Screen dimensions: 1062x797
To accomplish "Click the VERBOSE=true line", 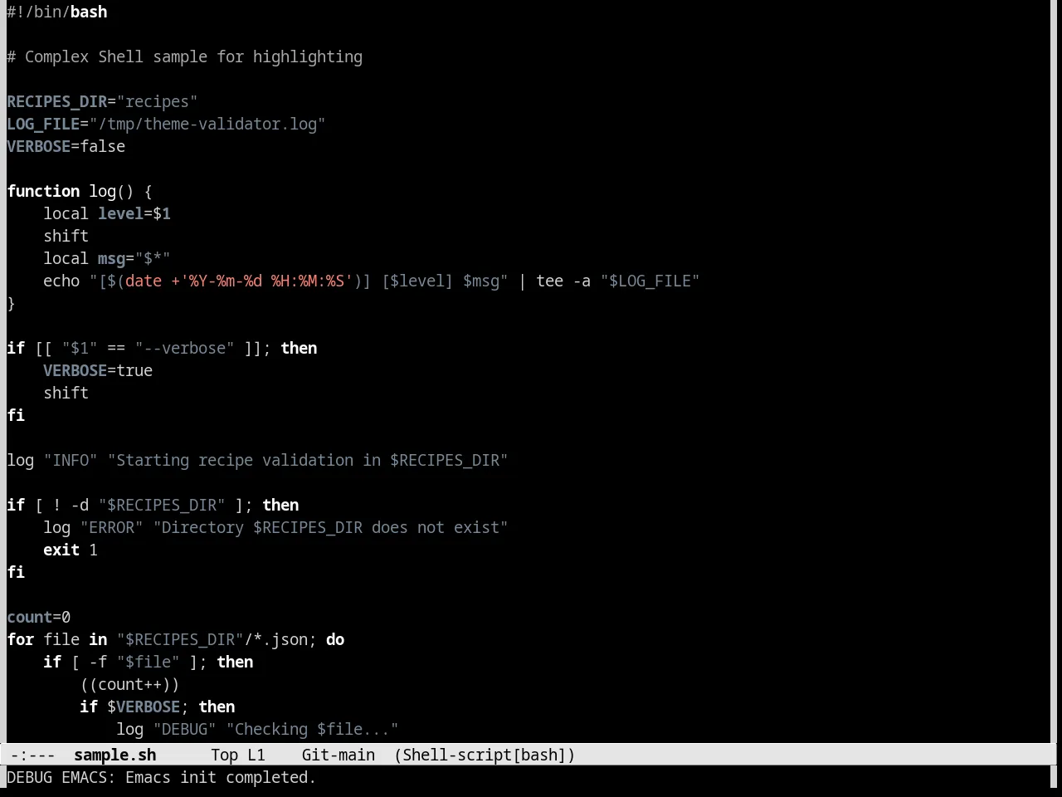I will [x=98, y=370].
